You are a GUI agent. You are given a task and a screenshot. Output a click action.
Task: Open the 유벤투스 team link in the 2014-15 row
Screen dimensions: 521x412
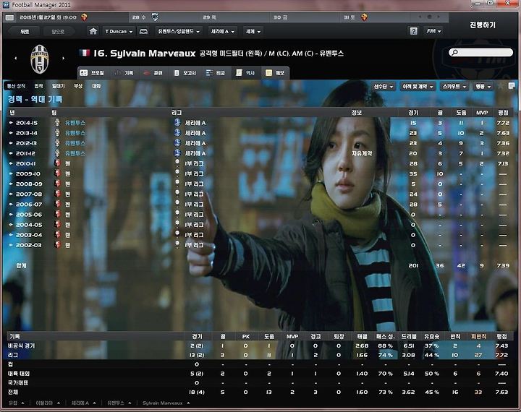tap(75, 123)
